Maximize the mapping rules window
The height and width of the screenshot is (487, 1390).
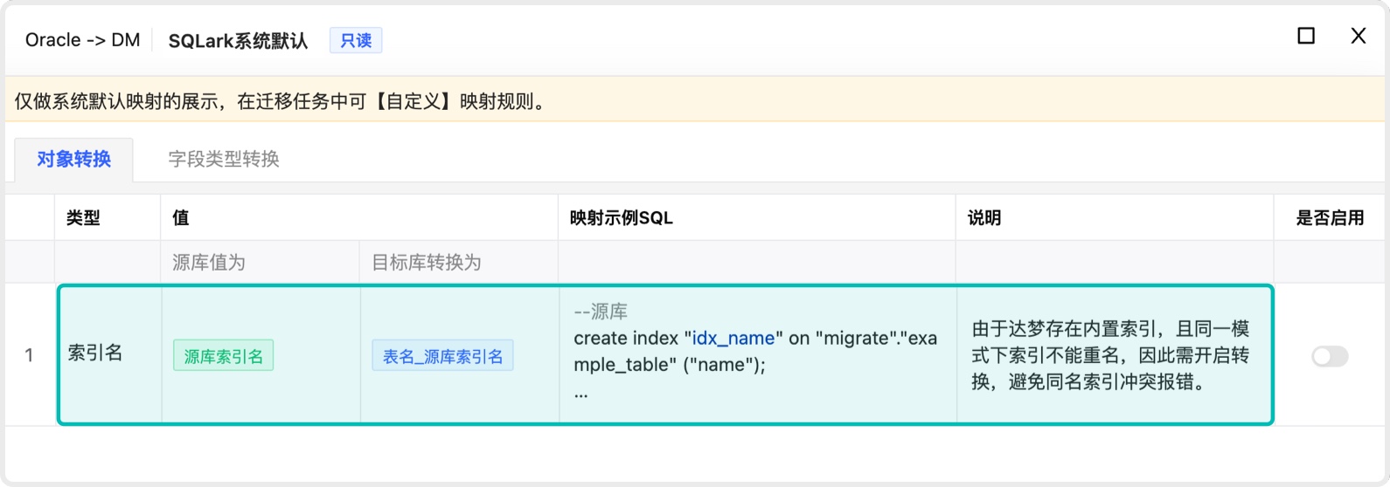click(x=1305, y=36)
